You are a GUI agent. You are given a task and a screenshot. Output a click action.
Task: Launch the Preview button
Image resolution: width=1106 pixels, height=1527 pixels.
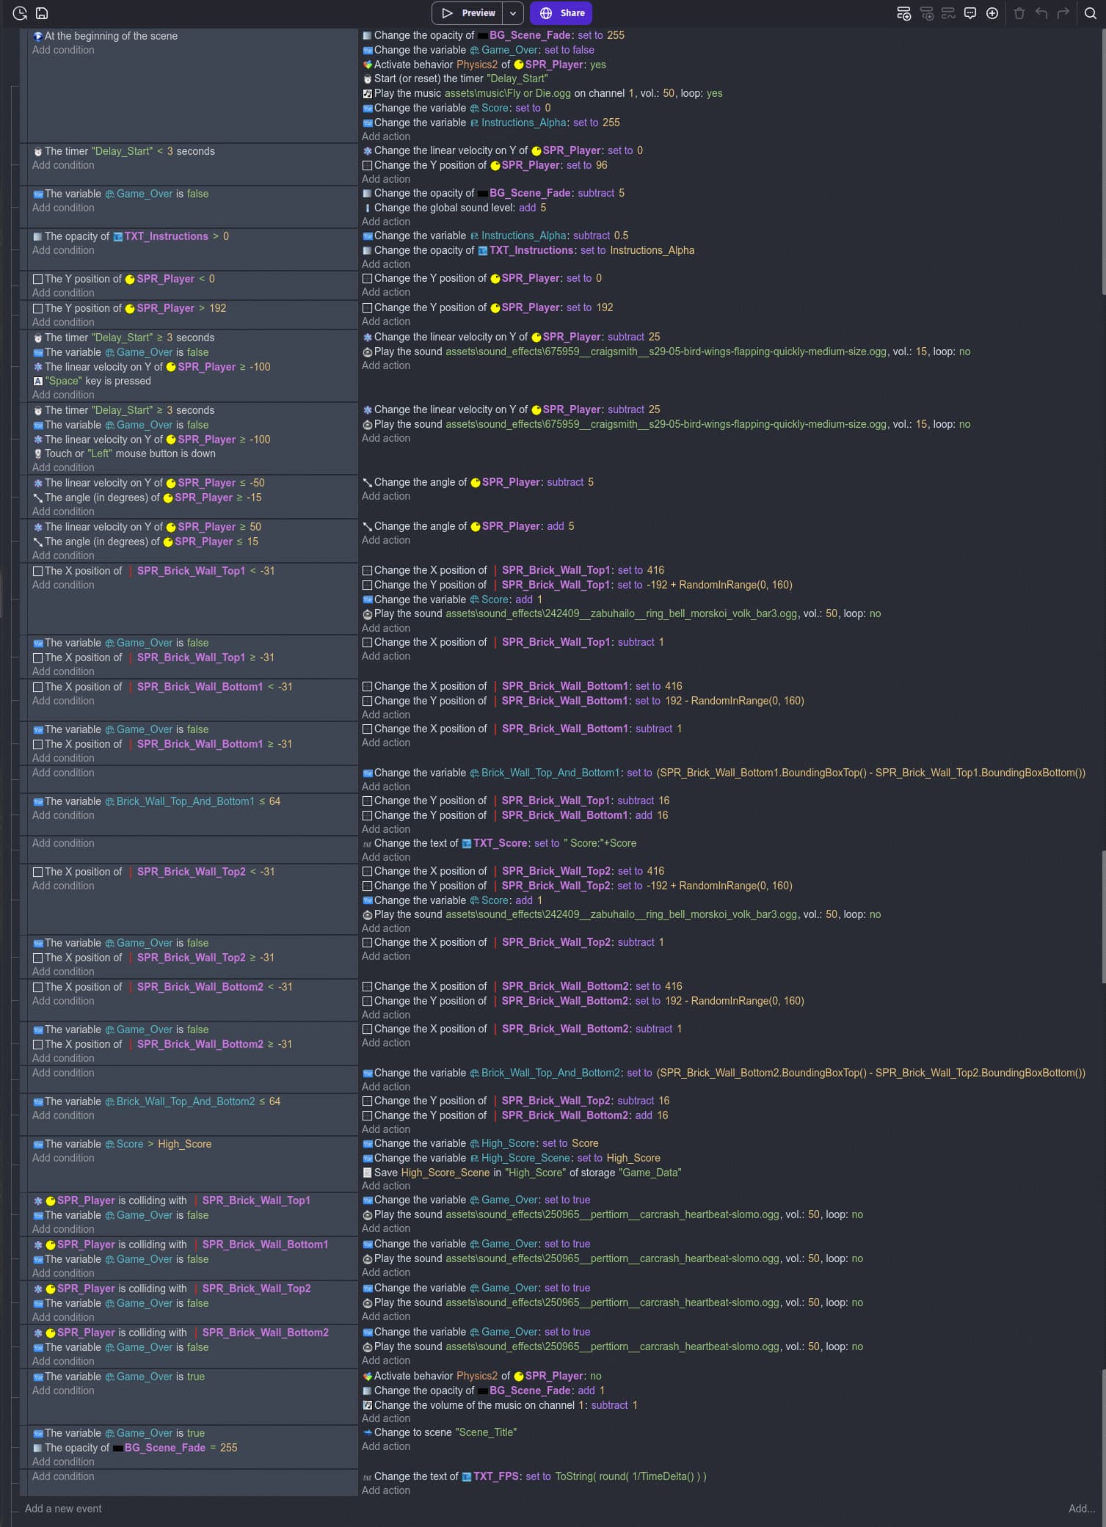point(467,13)
